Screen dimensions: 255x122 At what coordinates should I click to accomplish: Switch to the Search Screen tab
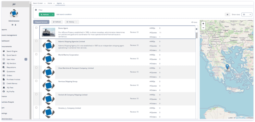[38, 3]
